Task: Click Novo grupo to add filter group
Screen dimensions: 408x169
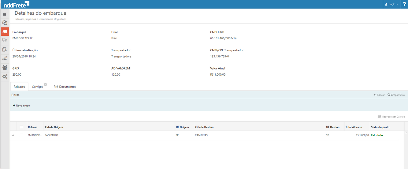Action: pos(21,106)
